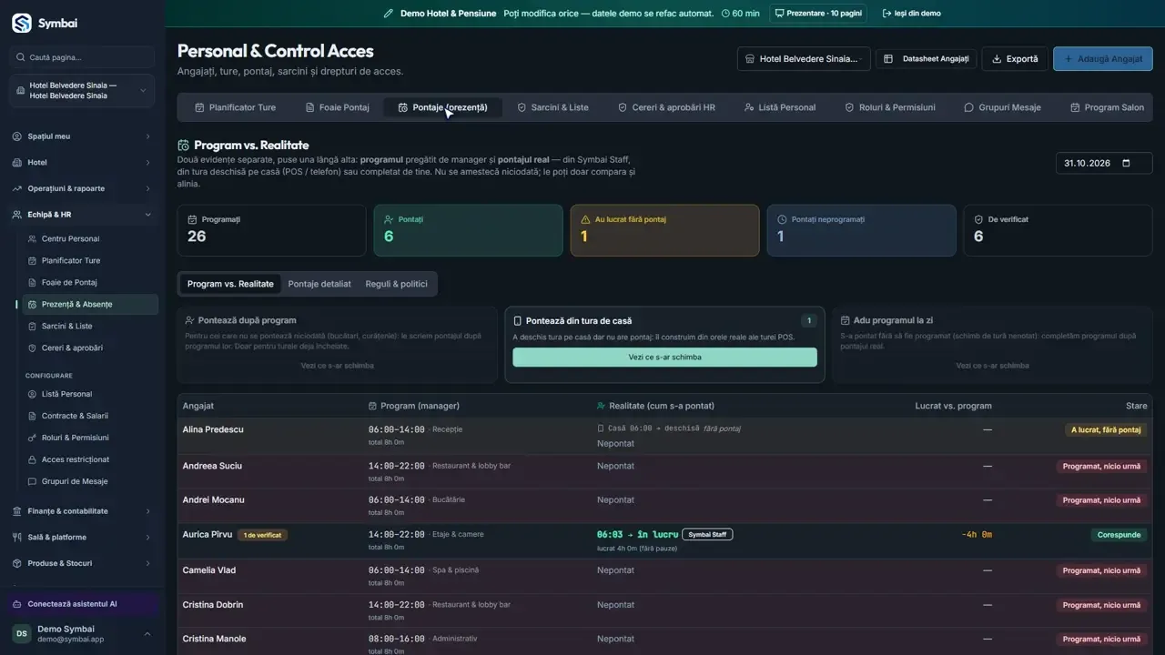Click the Roluri & Permisiuni sidebar icon
The image size is (1165, 655).
coord(33,438)
